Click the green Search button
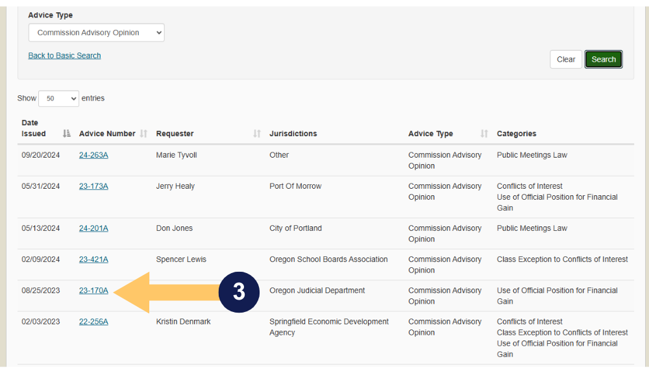649x371 pixels. [603, 59]
